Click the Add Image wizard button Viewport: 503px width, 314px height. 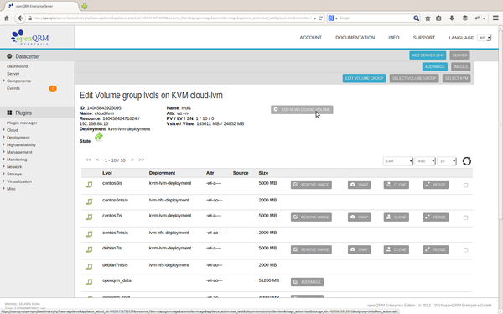434,67
